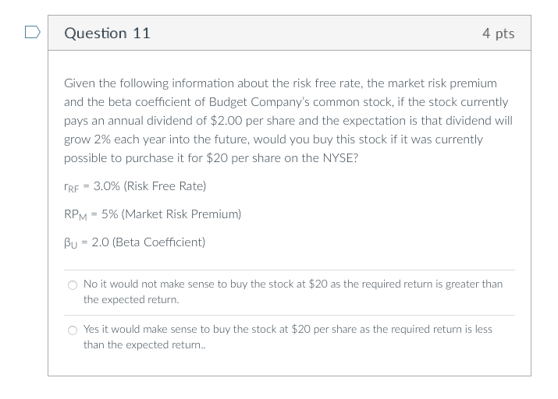Click the empty gray header bar of the question
The image size is (558, 399).
pos(312,34)
